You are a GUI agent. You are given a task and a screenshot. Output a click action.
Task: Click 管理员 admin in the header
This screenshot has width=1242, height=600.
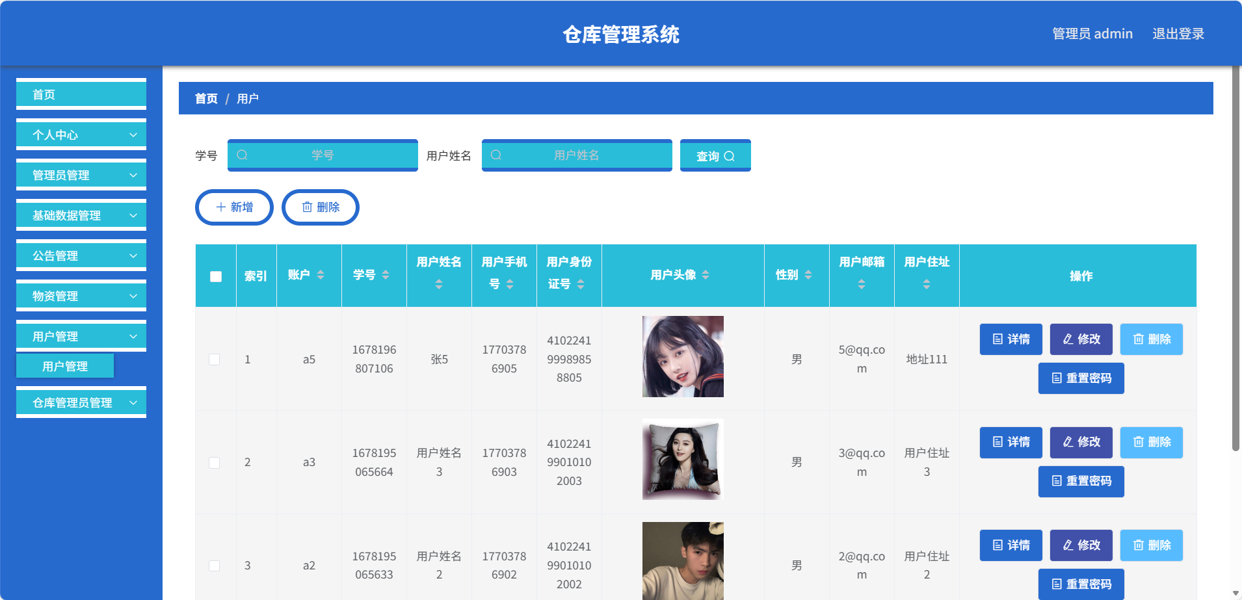pyautogui.click(x=1092, y=34)
